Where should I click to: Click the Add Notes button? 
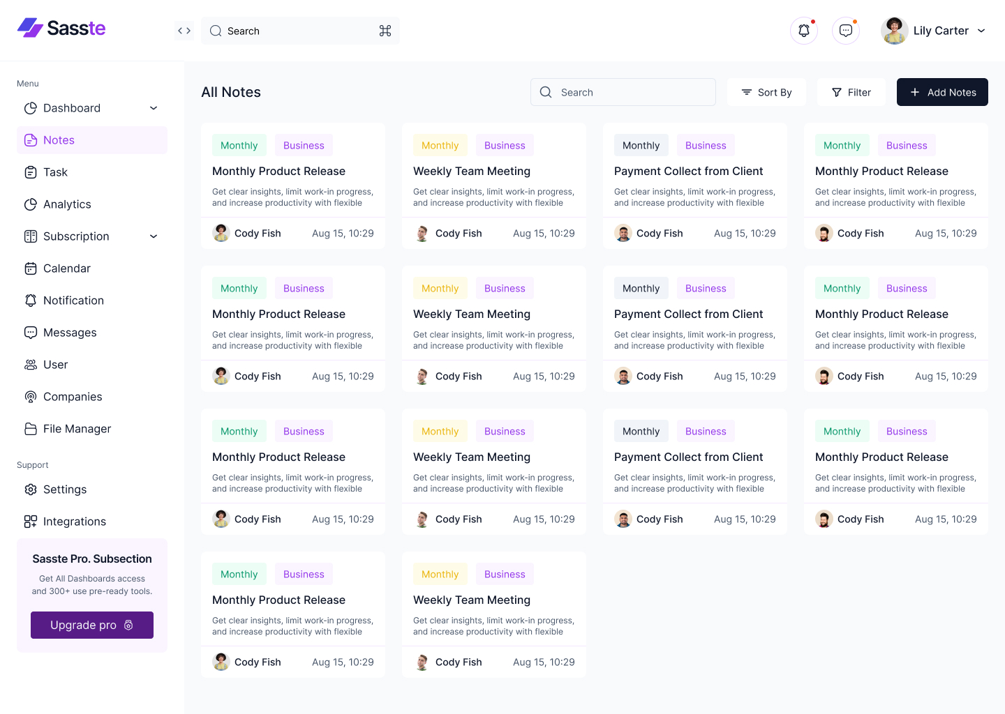pos(942,92)
